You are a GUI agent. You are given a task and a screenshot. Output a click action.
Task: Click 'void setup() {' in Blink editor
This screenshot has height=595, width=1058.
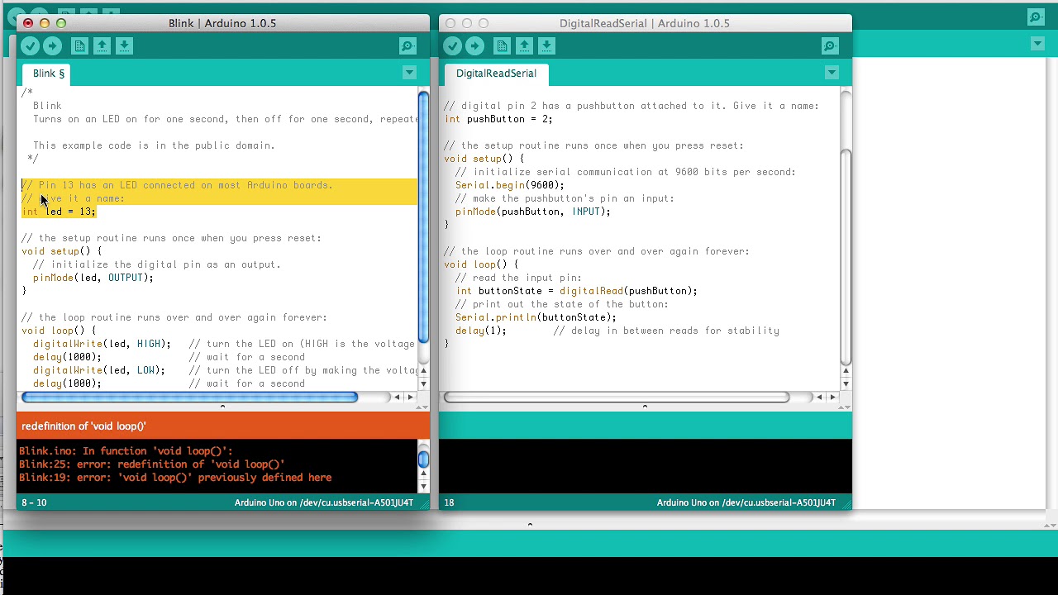[x=62, y=251]
